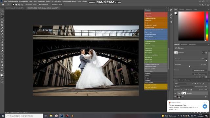Open Photoshop icon in the taskbar
The width and height of the screenshot is (210, 118).
pyautogui.click(x=62, y=116)
